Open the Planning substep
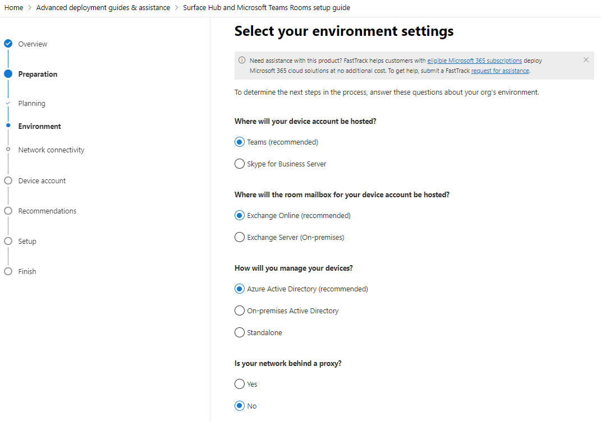Viewport: 601px width, 422px height. point(31,104)
